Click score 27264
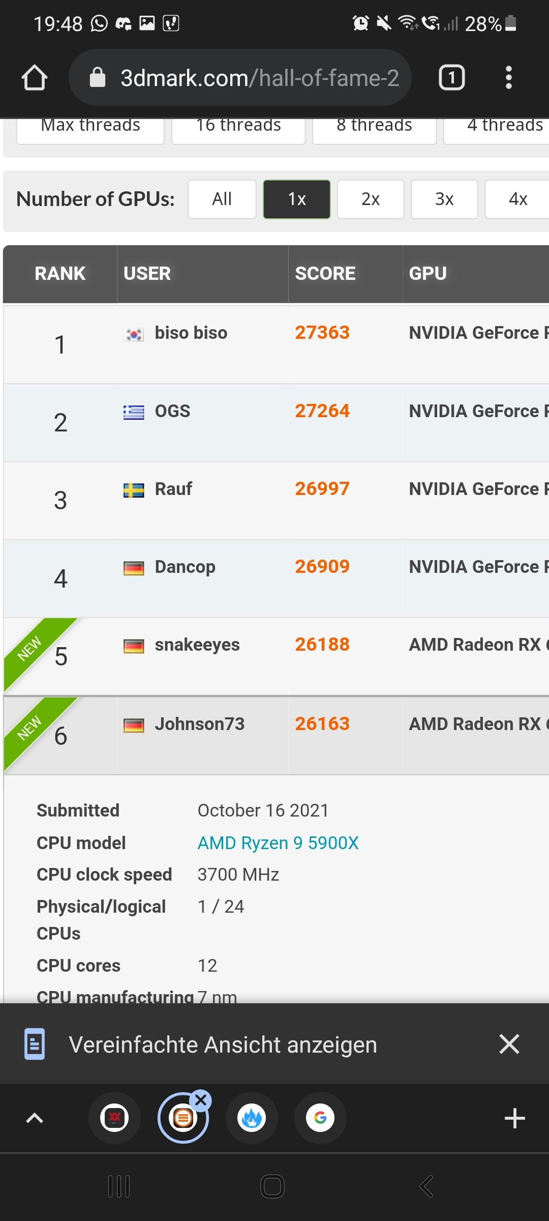This screenshot has height=1221, width=549. (322, 411)
